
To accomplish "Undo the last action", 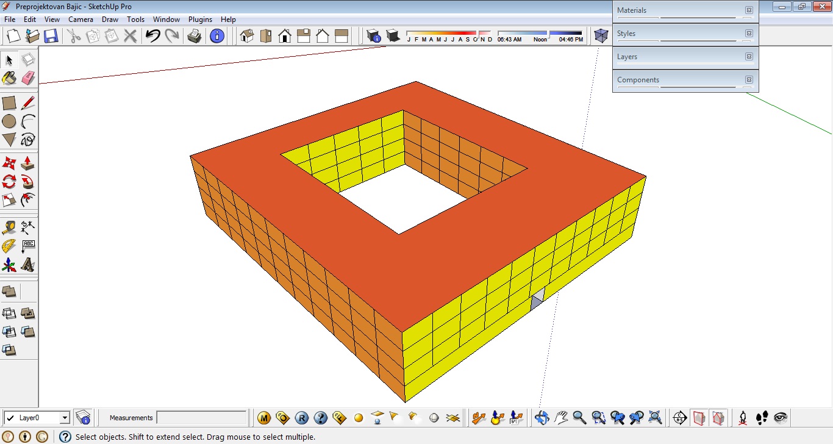I will point(152,36).
